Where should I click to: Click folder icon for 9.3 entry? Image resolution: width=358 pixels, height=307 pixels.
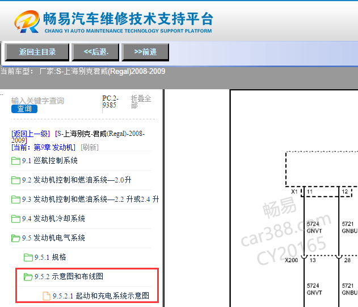point(16,200)
